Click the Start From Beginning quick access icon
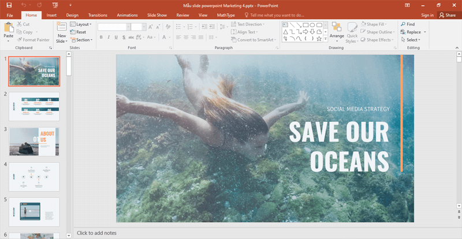The image size is (462, 239). (55, 5)
